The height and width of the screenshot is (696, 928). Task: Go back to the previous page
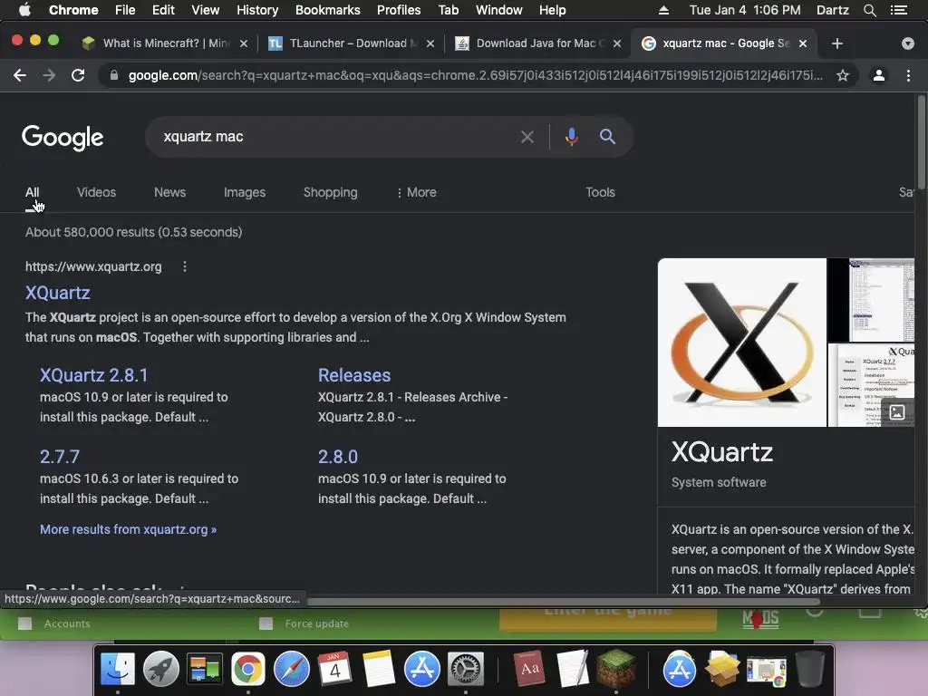20,75
